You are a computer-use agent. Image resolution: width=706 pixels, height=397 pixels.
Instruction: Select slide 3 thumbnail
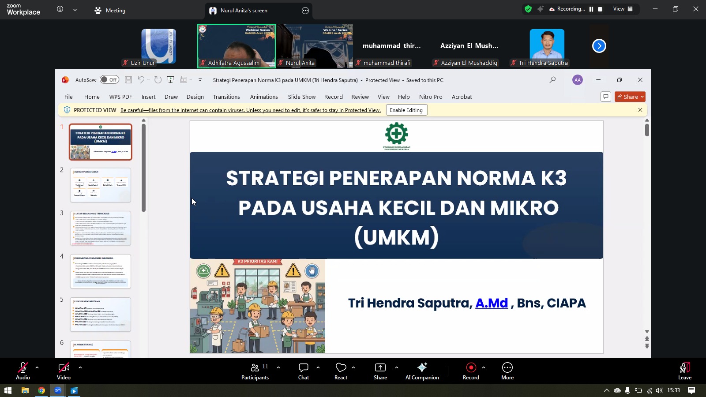[x=101, y=228]
